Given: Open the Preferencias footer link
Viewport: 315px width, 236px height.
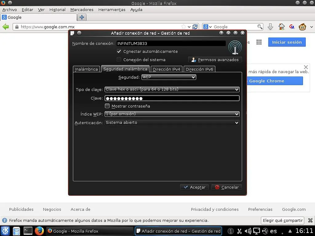Looking at the screenshot, I should (x=260, y=209).
